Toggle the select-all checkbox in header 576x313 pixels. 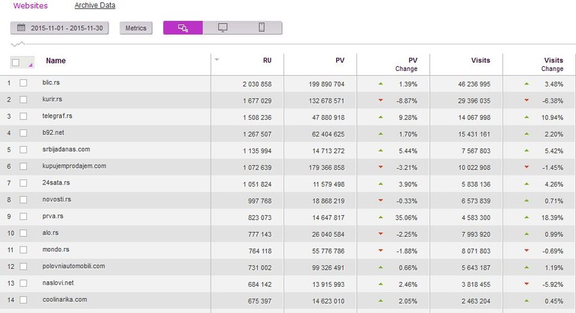(16, 62)
